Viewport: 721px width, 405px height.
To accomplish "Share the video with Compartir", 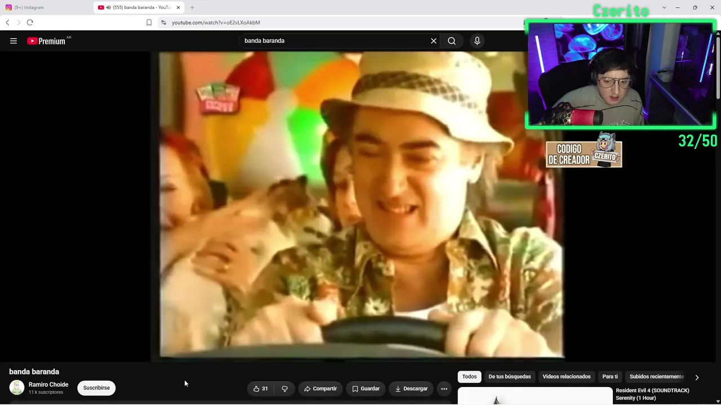I will [320, 389].
